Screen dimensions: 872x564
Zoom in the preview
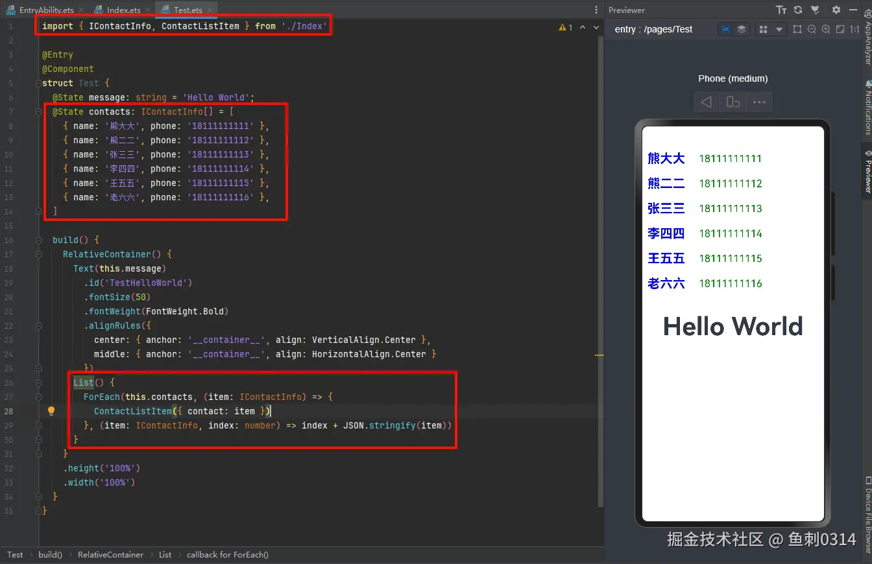coord(826,29)
